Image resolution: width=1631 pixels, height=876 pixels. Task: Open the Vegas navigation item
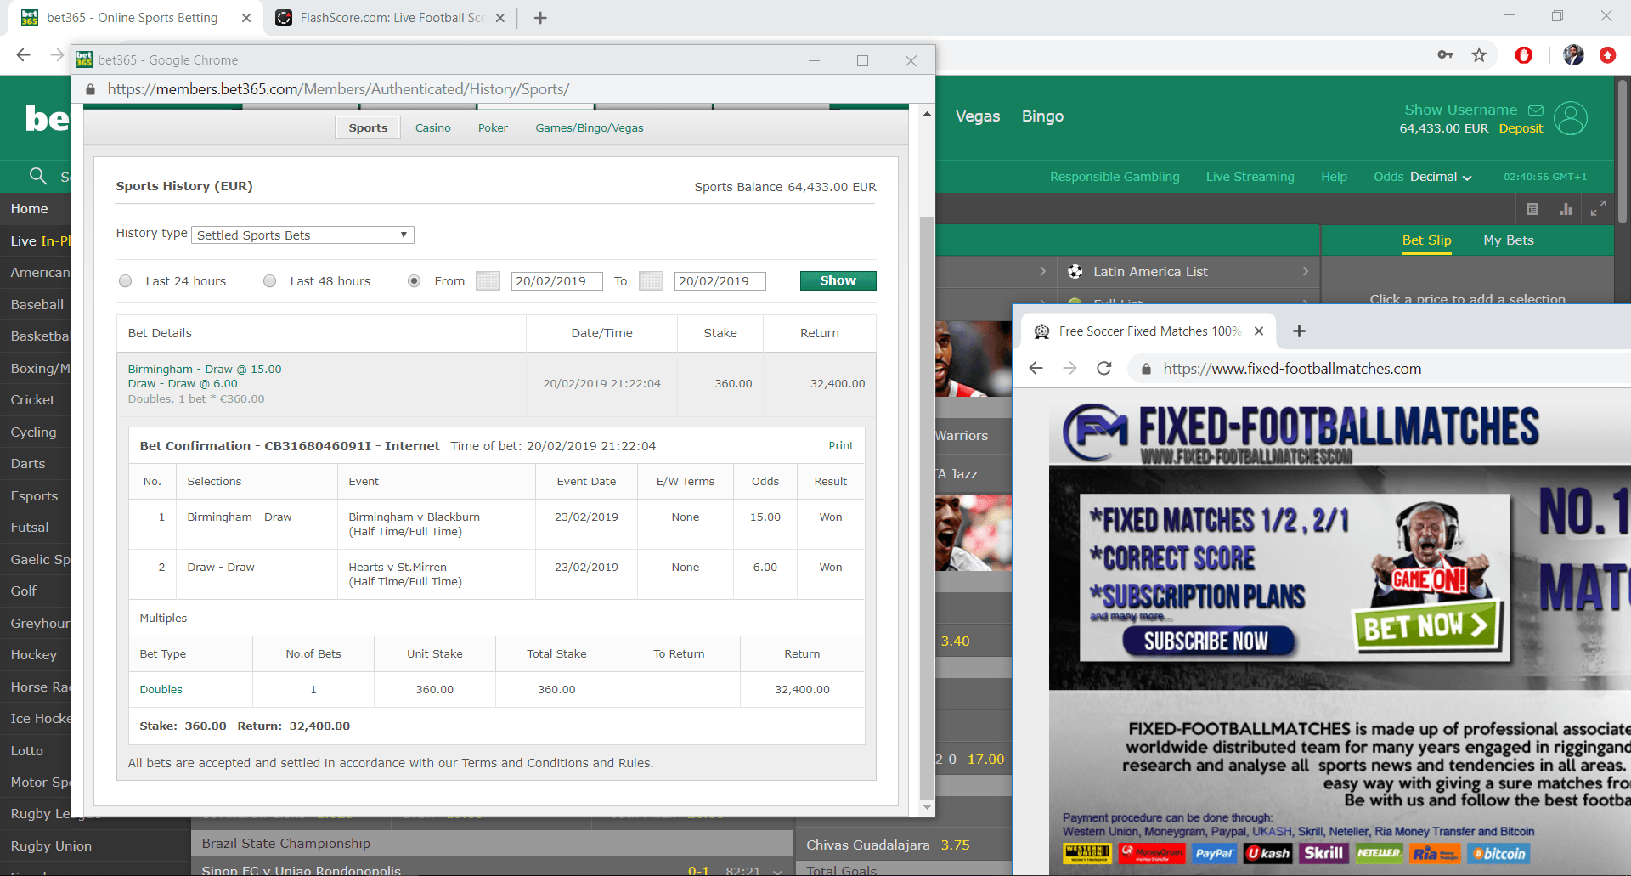pos(978,116)
